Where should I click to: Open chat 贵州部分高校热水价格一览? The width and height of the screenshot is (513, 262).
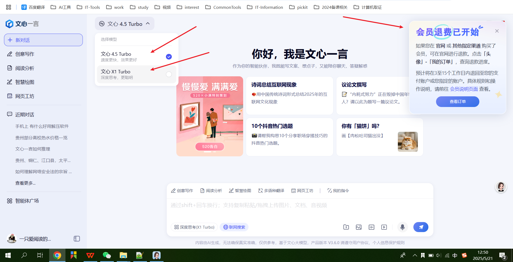(x=41, y=138)
